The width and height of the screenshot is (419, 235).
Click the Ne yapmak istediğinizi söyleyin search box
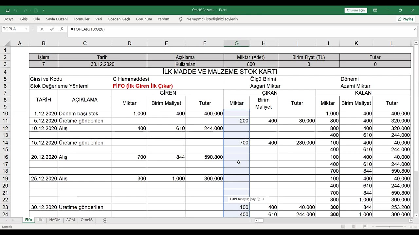[x=212, y=19]
